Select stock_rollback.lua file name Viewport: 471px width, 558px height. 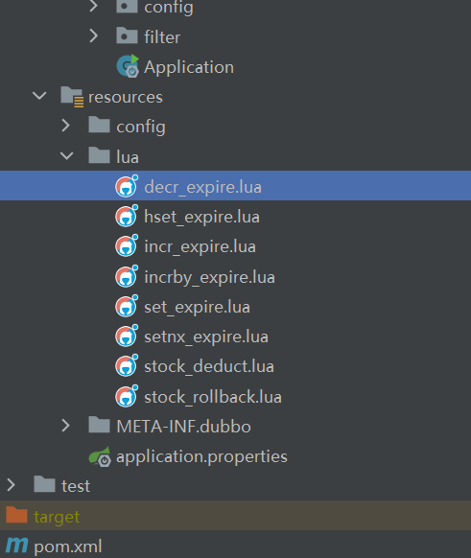[x=213, y=397]
